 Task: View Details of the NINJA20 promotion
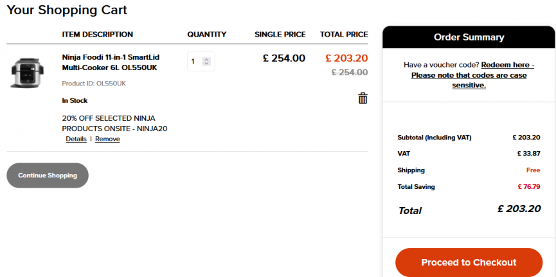76,139
